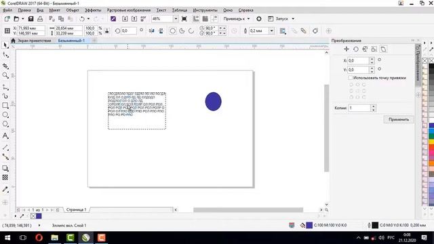
Task: Click the no-color X swatch in document palette
Action: [x=33, y=216]
